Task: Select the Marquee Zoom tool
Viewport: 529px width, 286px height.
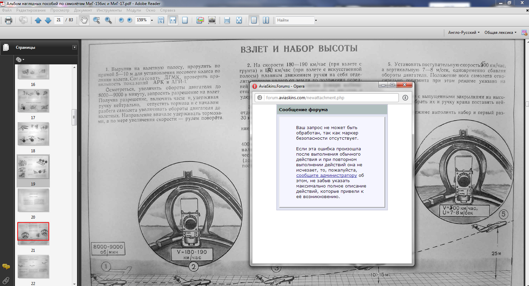Action: (96, 20)
